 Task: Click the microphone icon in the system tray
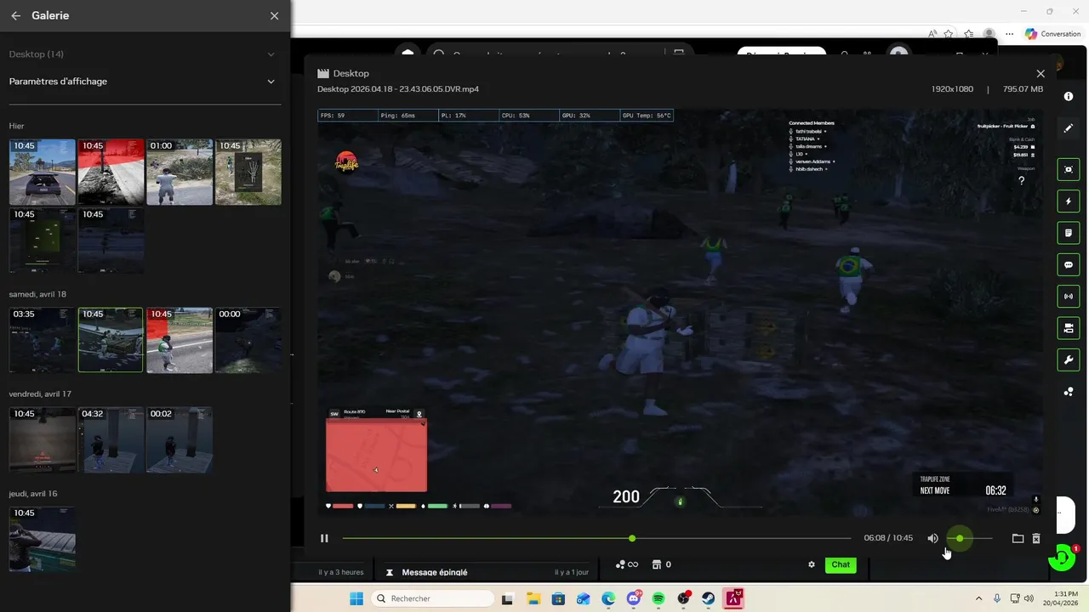click(997, 598)
